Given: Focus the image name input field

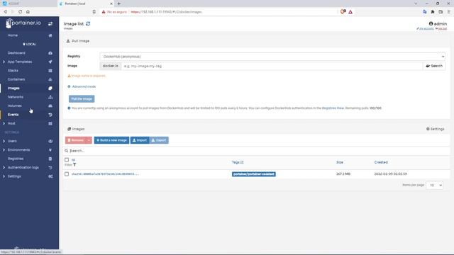Looking at the screenshot, I should coord(272,66).
